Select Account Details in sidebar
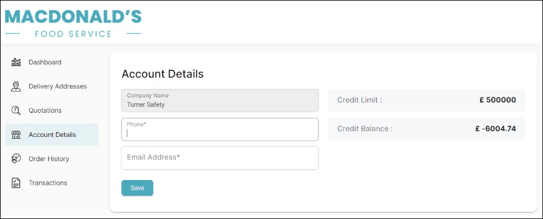The width and height of the screenshot is (543, 219). pyautogui.click(x=52, y=135)
